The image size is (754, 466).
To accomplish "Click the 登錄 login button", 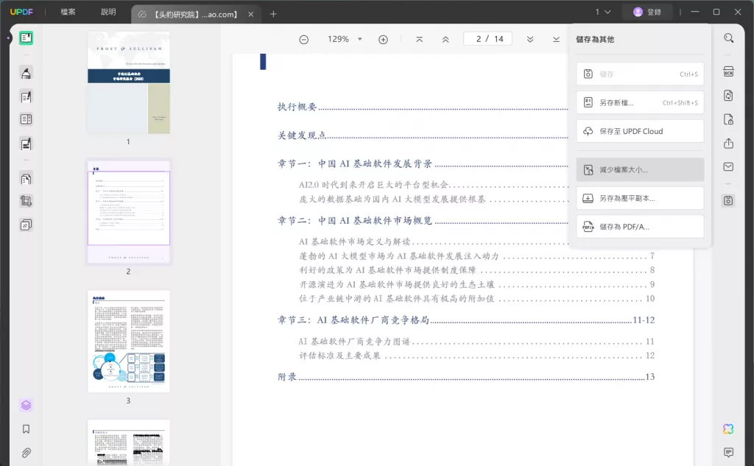I will pyautogui.click(x=648, y=12).
